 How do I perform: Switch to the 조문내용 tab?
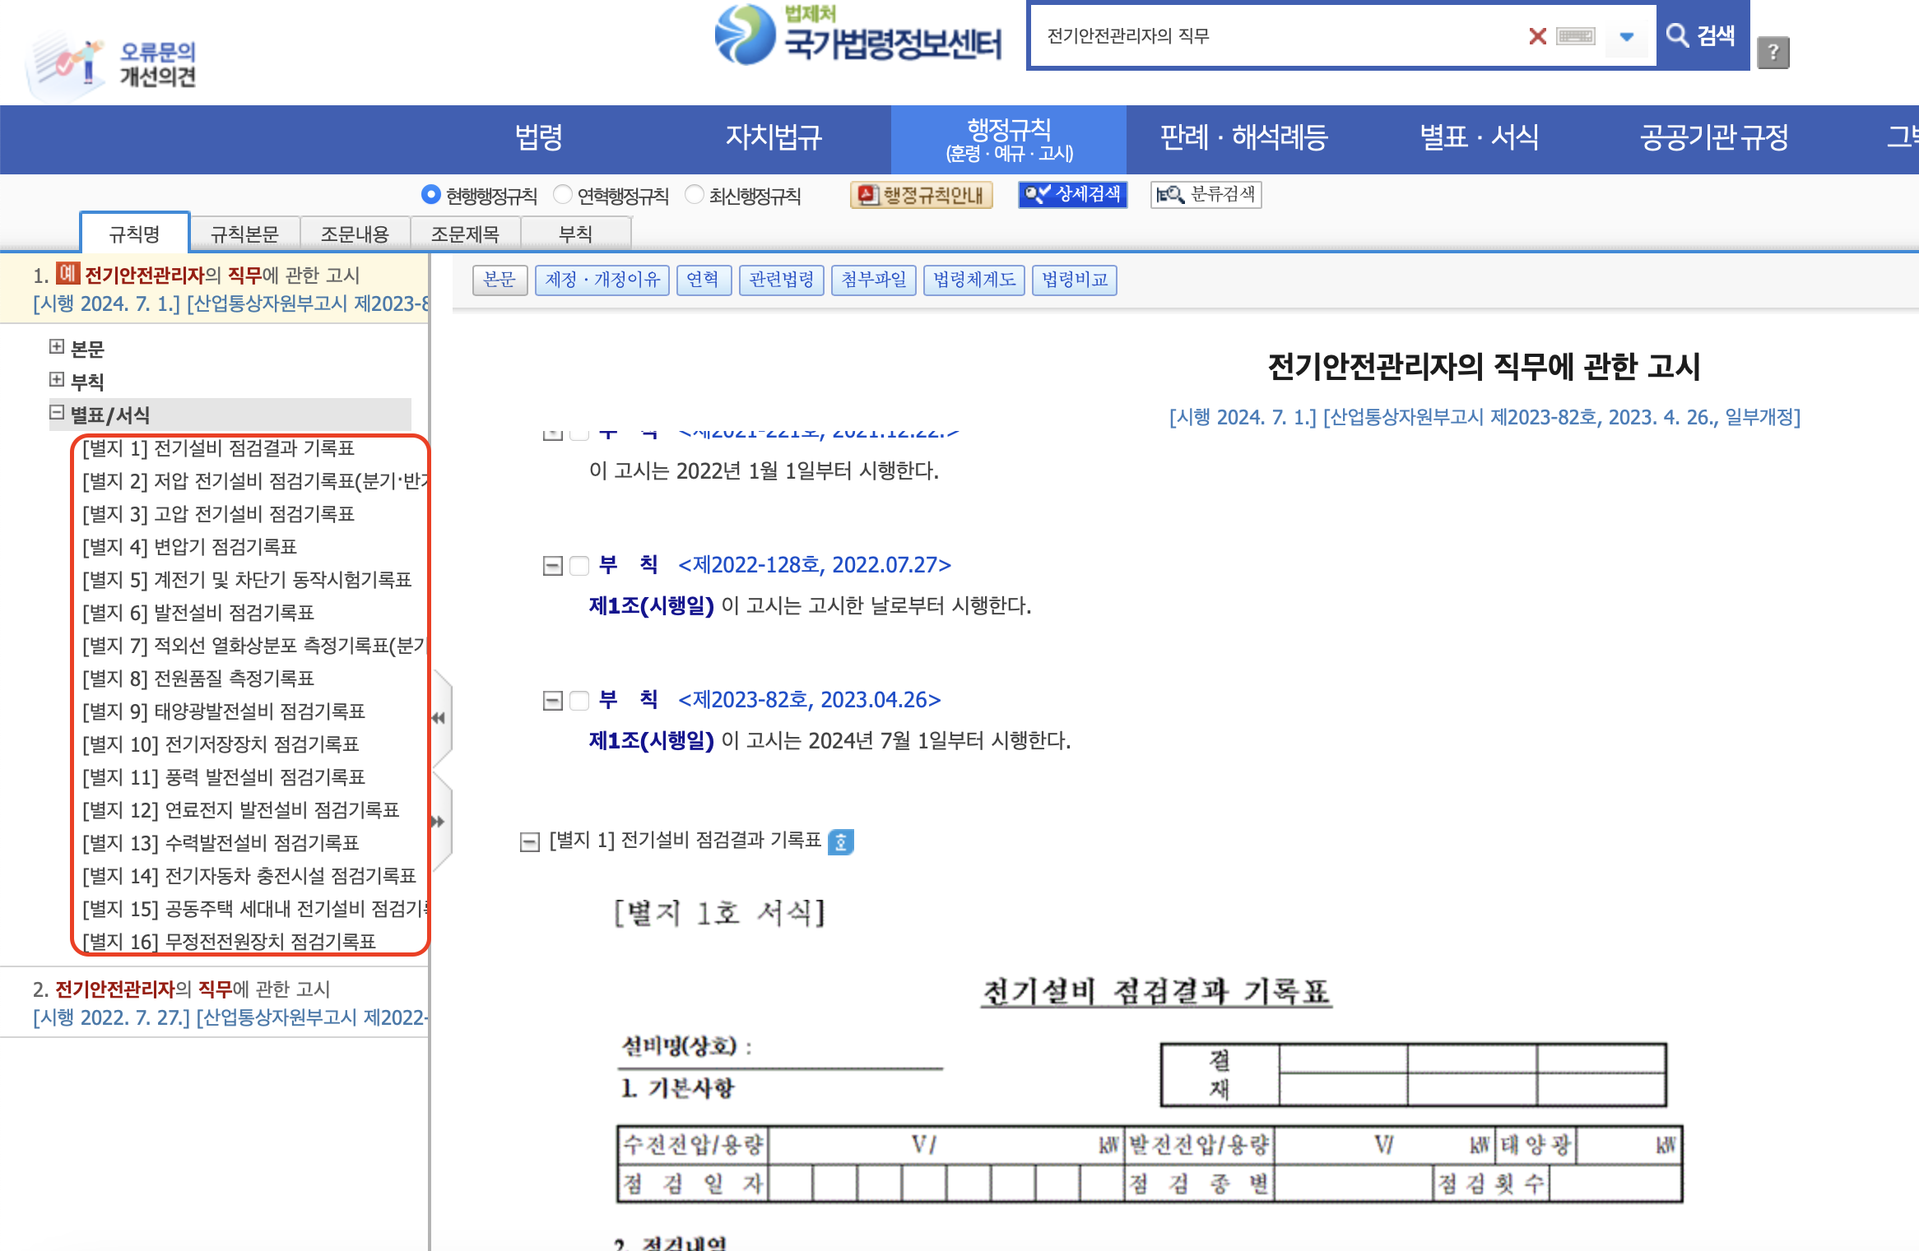coord(355,234)
